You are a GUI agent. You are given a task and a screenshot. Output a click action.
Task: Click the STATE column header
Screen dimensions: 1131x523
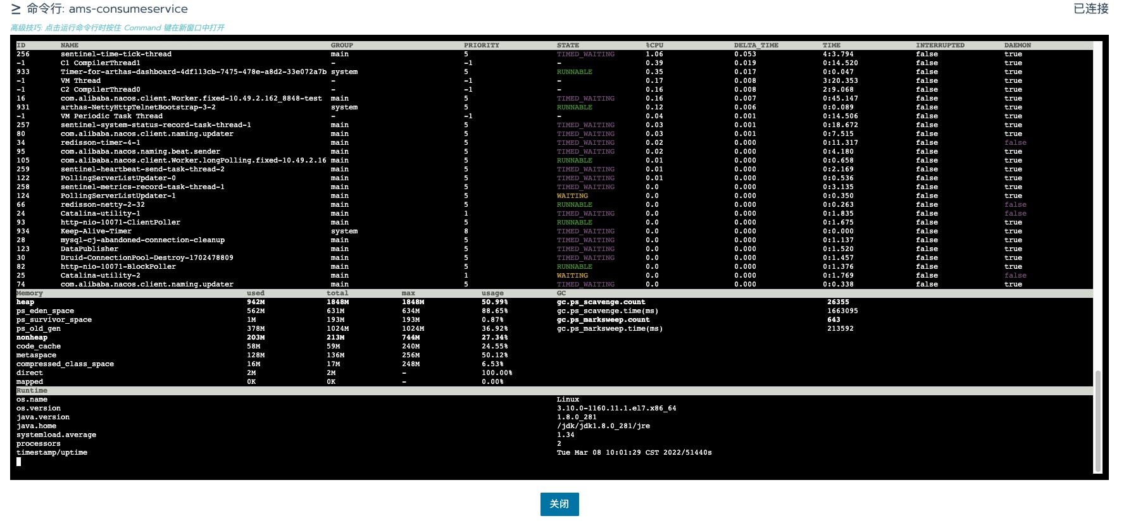pyautogui.click(x=568, y=46)
